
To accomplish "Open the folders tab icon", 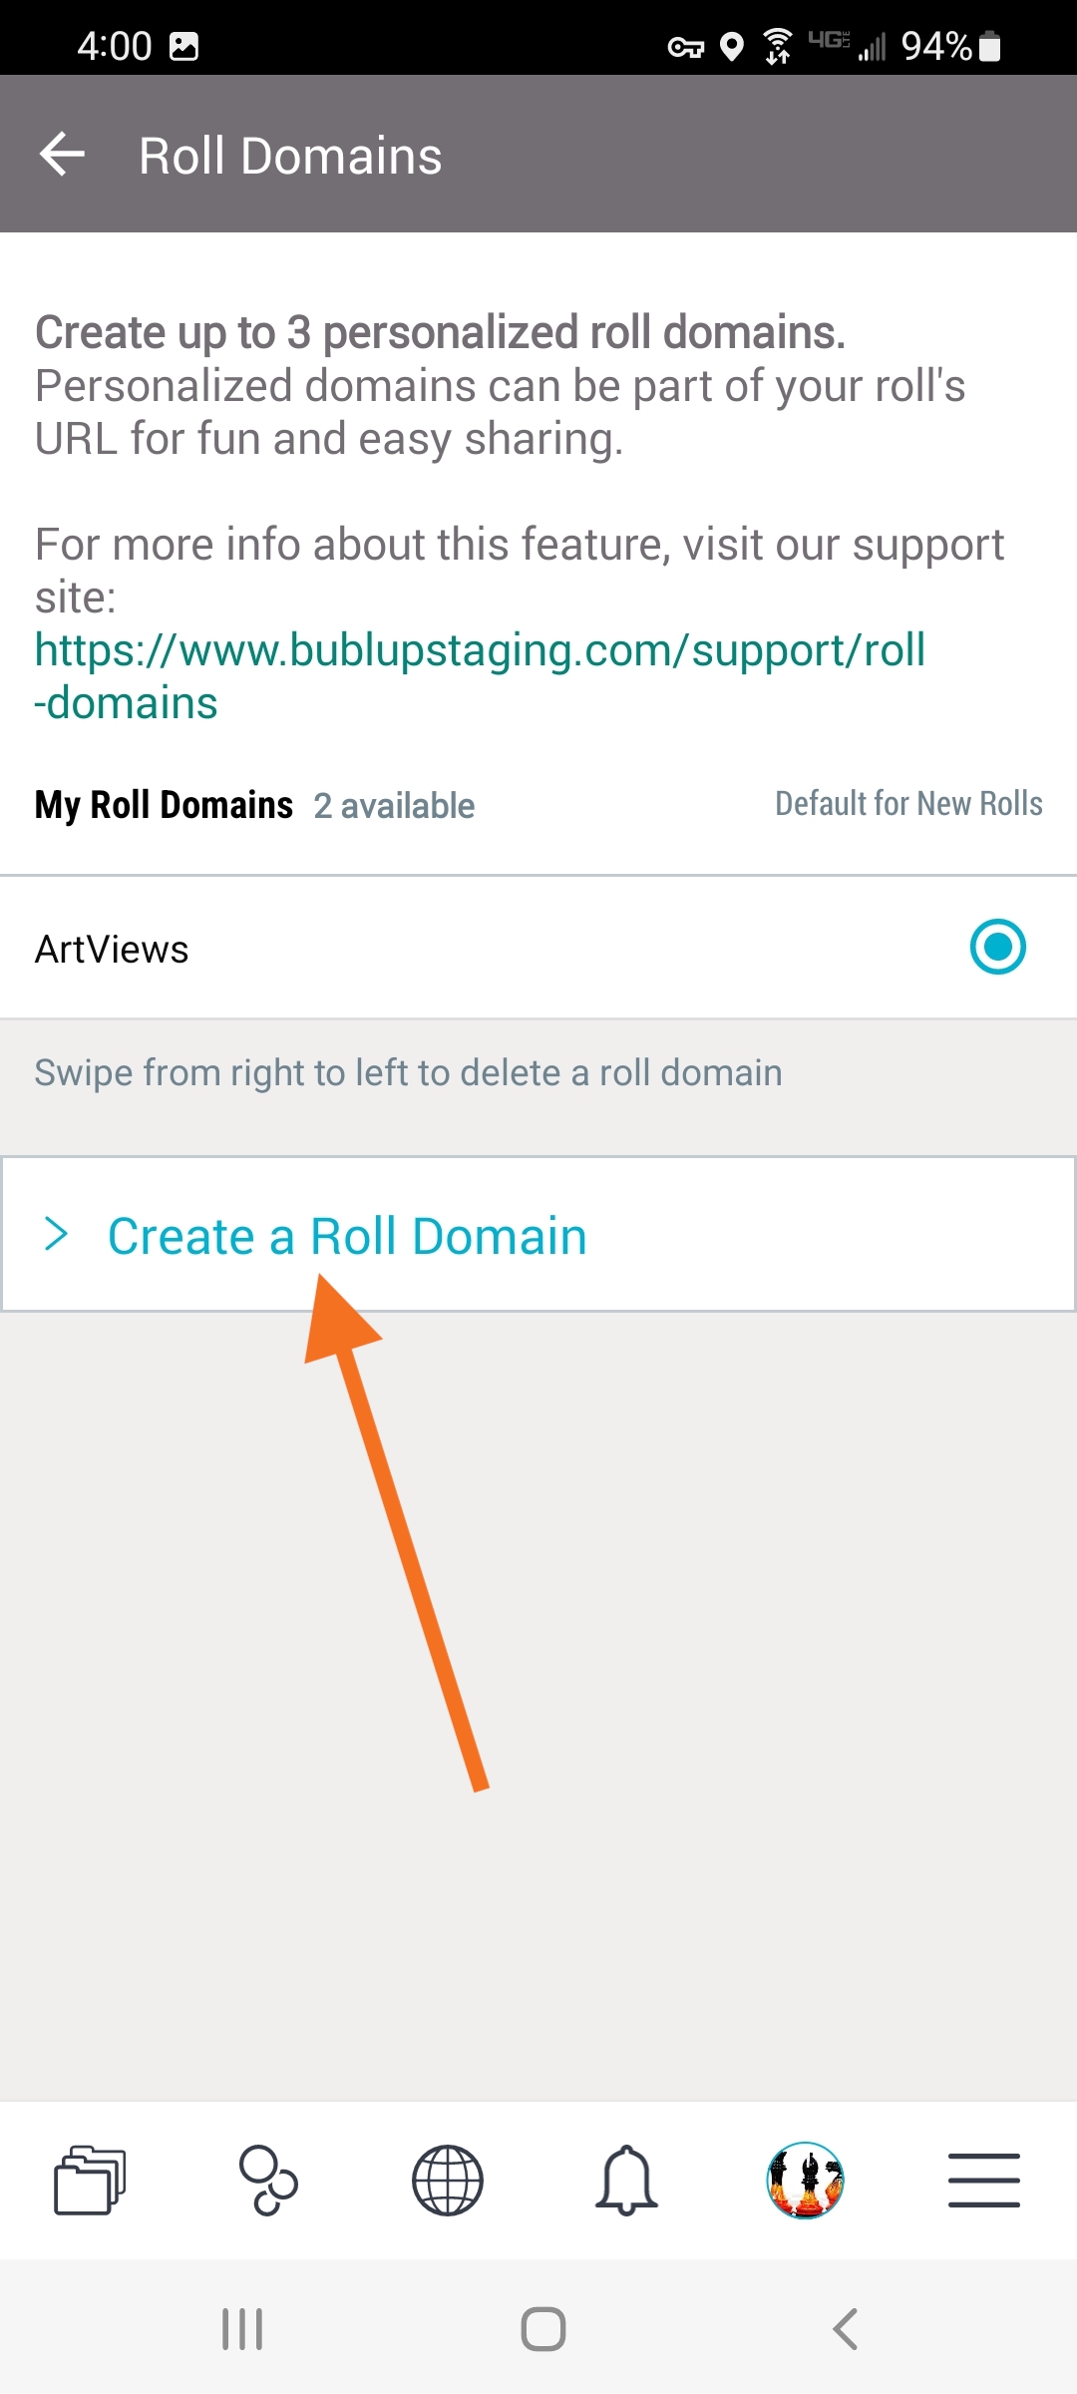I will [x=90, y=2180].
